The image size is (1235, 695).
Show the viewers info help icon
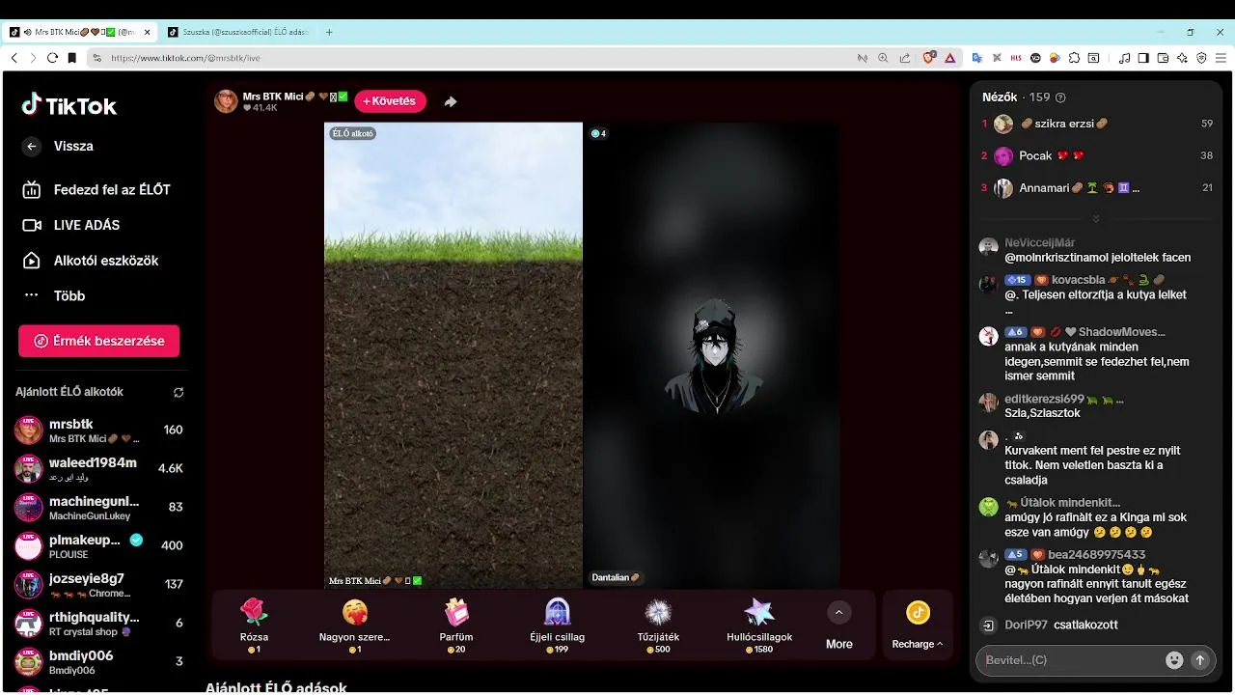tap(1061, 97)
